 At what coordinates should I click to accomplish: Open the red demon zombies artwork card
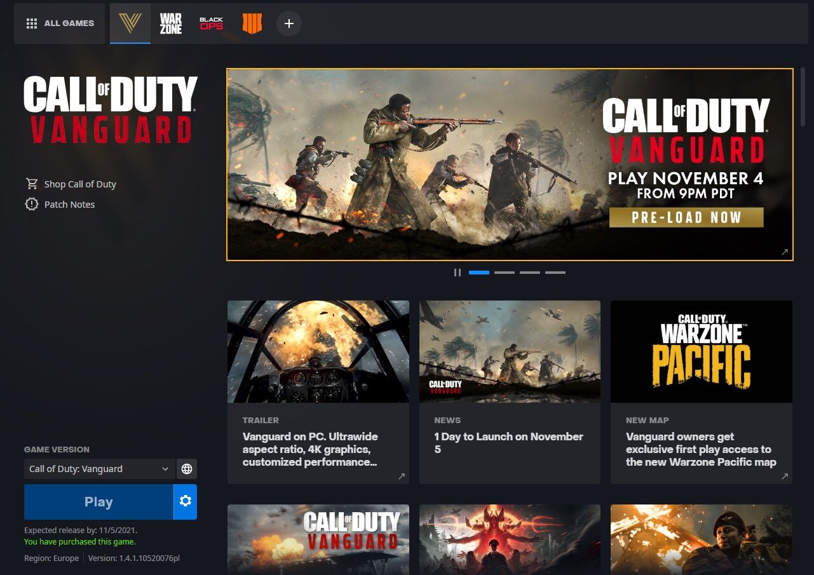pyautogui.click(x=510, y=539)
